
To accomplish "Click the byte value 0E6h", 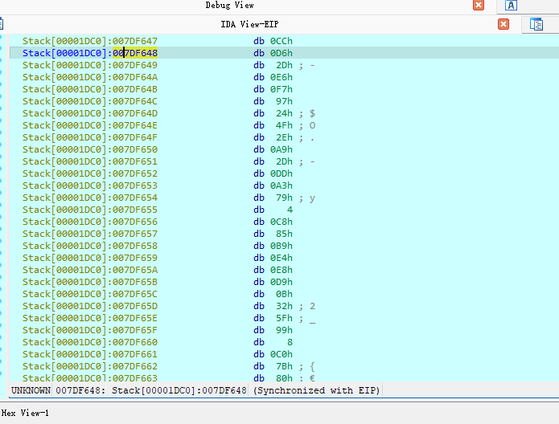I will click(282, 77).
